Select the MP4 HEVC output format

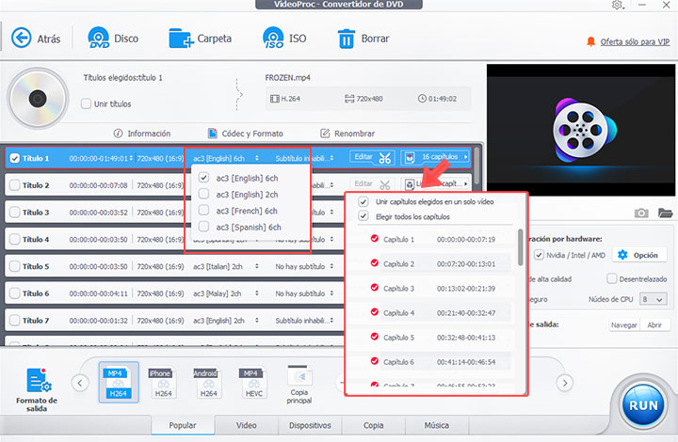(254, 383)
